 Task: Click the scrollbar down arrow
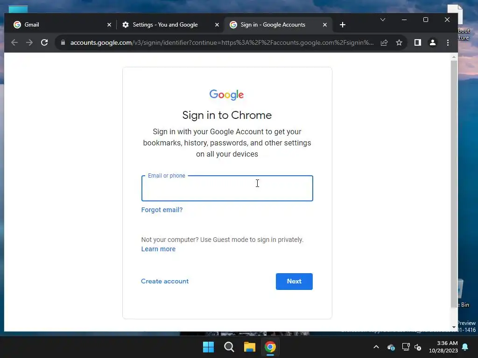[454, 327]
